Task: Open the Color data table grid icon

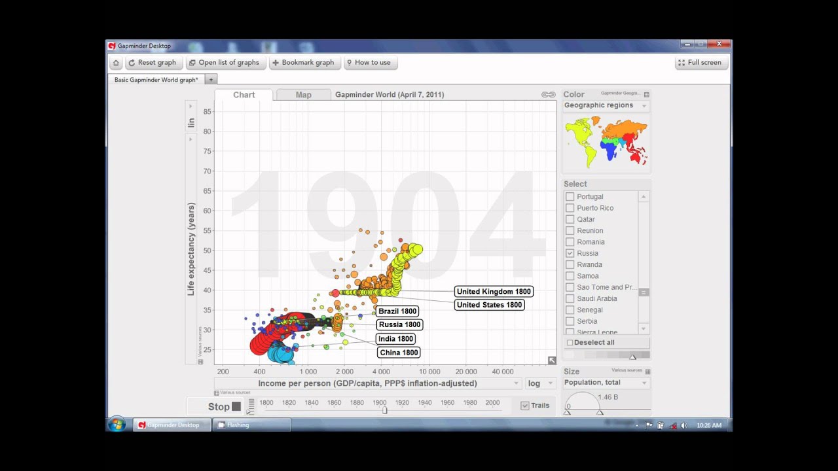Action: [647, 95]
